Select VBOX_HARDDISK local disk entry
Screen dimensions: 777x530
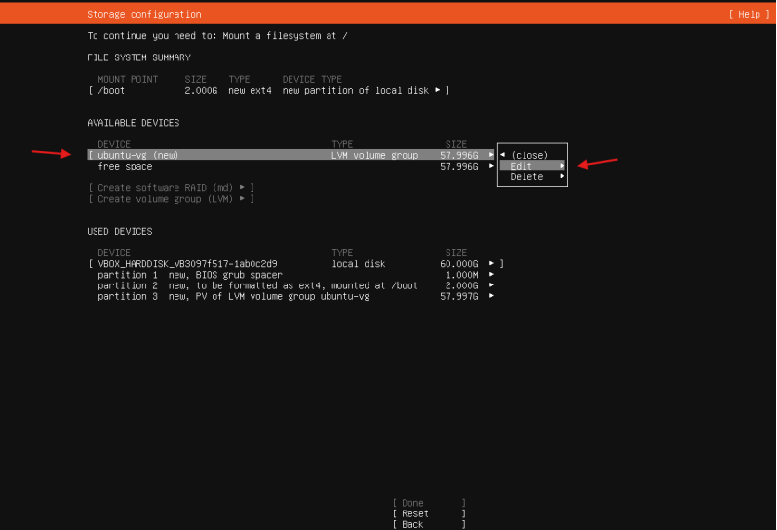pyautogui.click(x=187, y=264)
